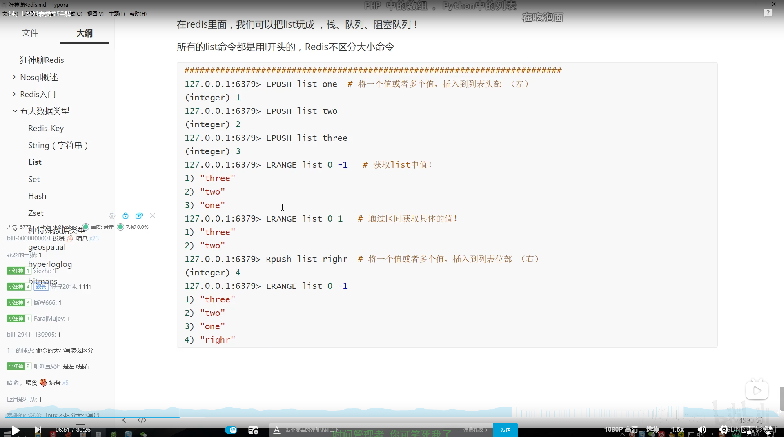Jump to Redis-Key outline item

tap(46, 128)
